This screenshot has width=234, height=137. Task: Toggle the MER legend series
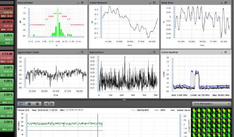160,110
